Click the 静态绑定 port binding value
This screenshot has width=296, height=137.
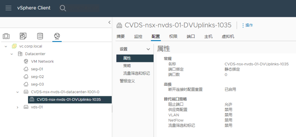point(232,69)
